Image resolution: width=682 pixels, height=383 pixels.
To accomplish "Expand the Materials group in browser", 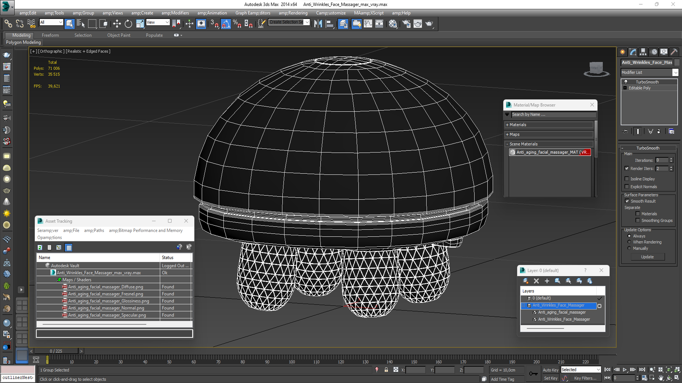I will [549, 125].
